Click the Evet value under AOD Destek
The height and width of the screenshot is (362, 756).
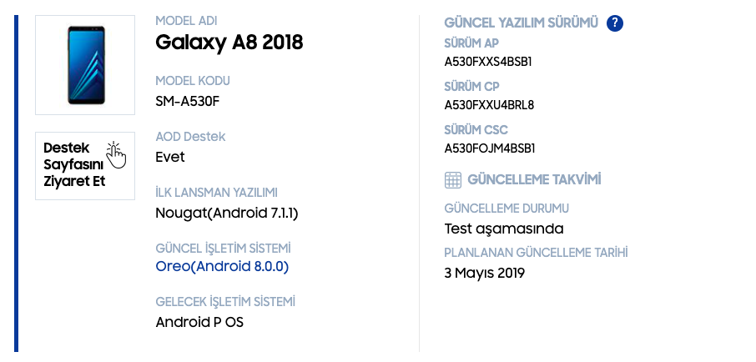[x=170, y=157]
